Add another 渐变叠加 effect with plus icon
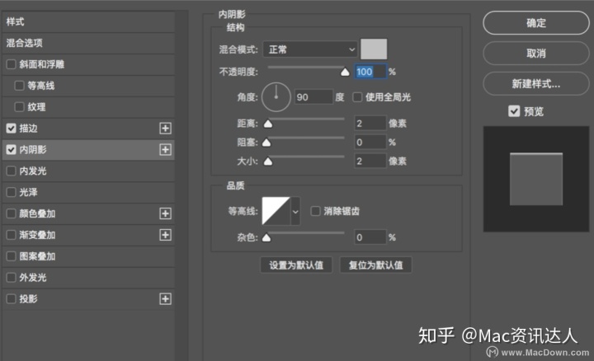Image resolution: width=594 pixels, height=361 pixels. pos(165,235)
